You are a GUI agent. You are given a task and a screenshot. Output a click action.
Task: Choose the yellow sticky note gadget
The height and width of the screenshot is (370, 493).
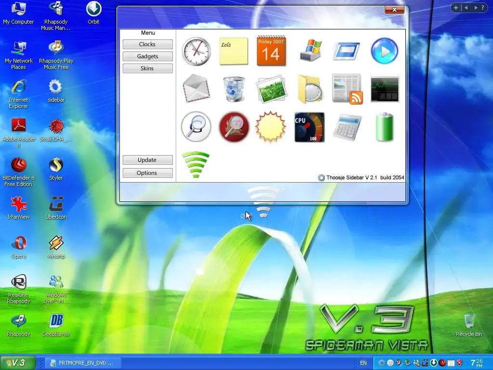[234, 51]
